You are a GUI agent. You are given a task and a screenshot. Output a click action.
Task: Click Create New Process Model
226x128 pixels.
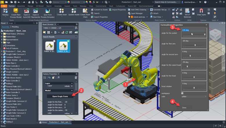coord(16,13)
